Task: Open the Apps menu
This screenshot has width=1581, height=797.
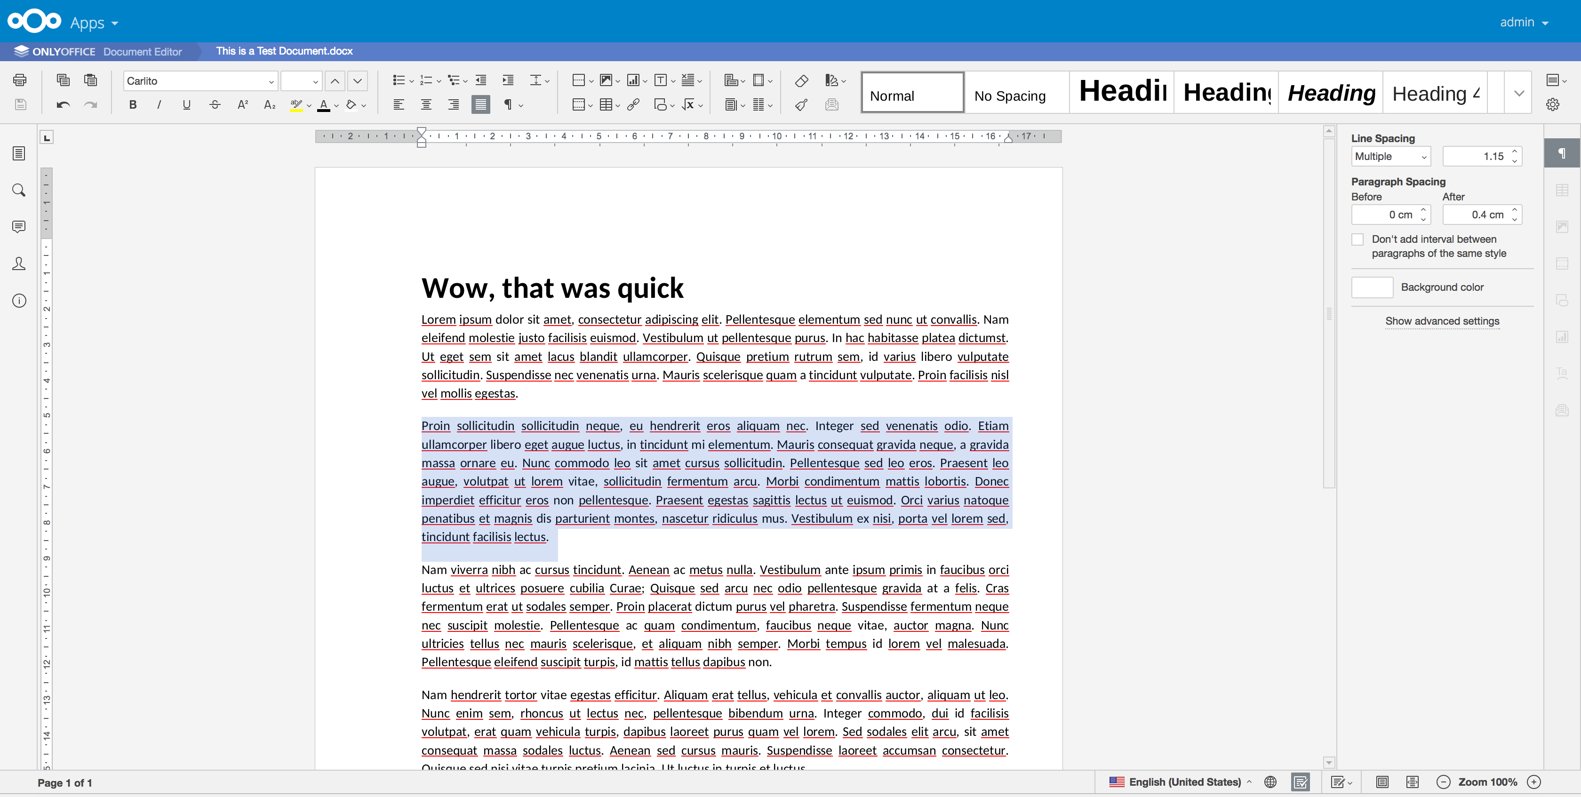Action: (x=94, y=23)
